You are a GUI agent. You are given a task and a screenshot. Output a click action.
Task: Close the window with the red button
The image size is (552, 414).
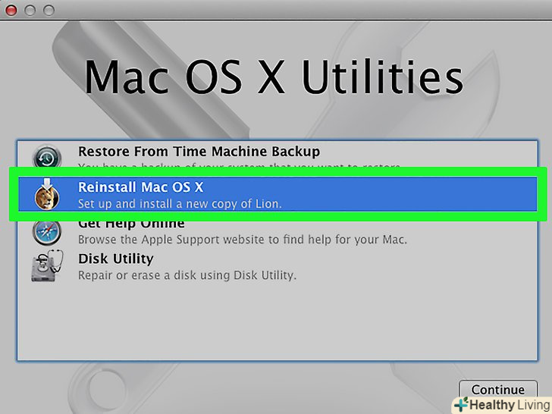click(x=11, y=11)
